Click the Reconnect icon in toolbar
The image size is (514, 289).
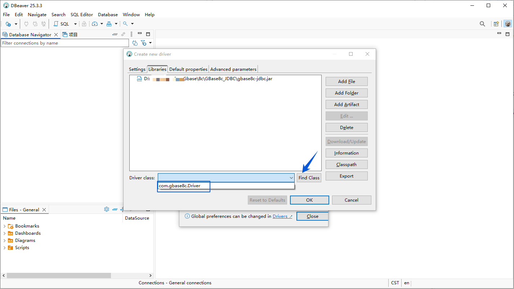[35, 24]
